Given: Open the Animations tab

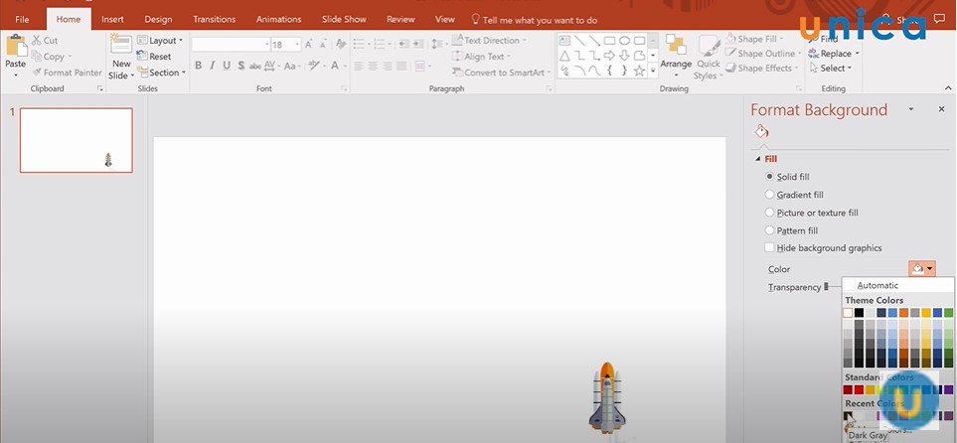Looking at the screenshot, I should click(x=278, y=19).
